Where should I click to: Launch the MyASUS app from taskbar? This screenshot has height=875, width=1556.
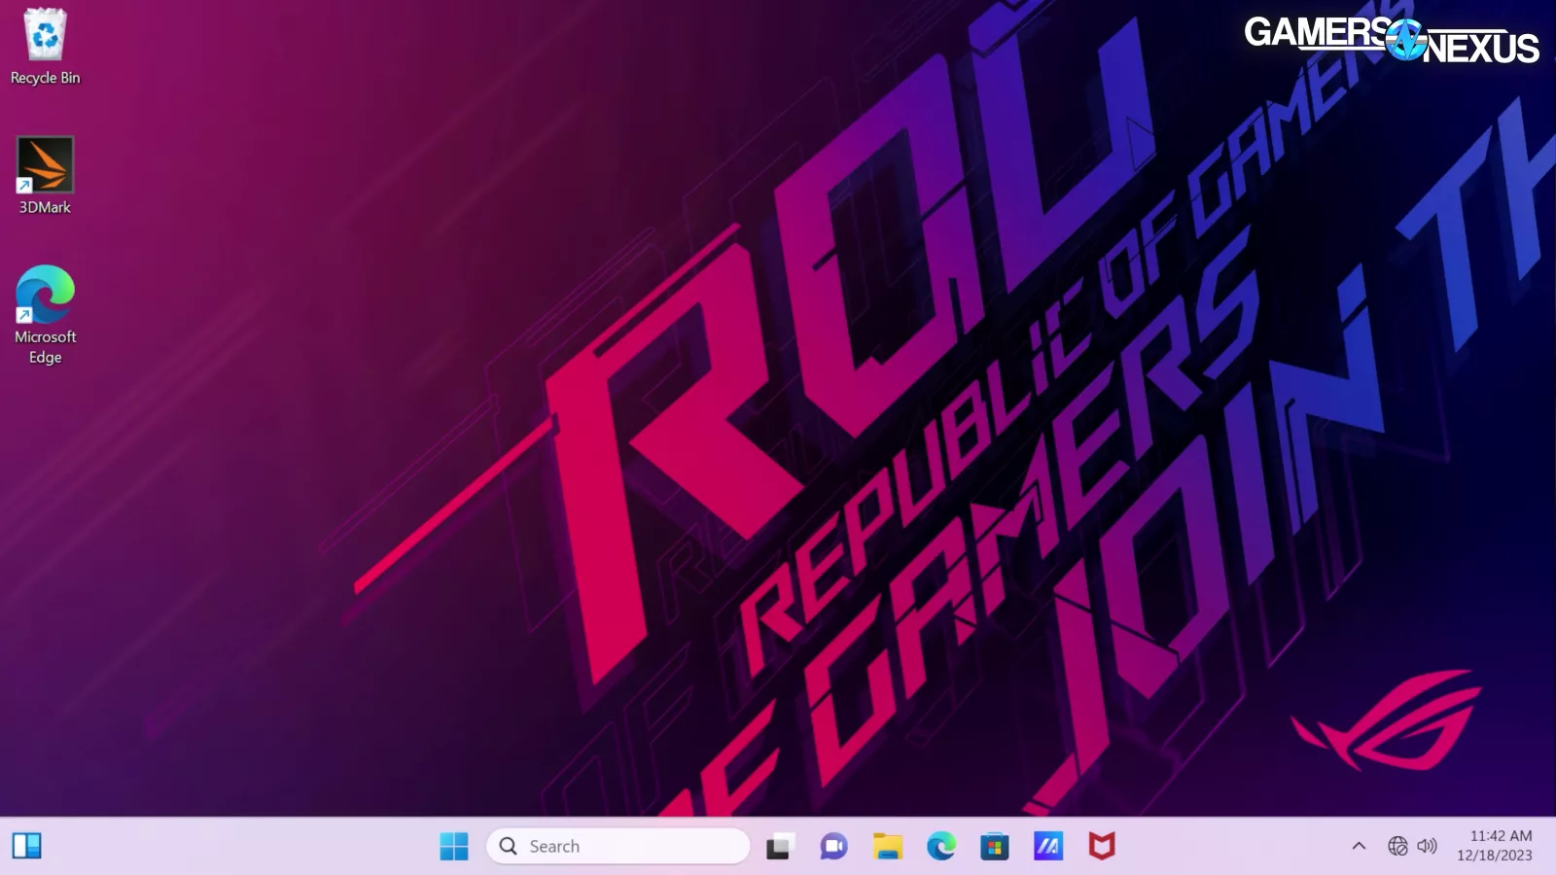[1047, 846]
